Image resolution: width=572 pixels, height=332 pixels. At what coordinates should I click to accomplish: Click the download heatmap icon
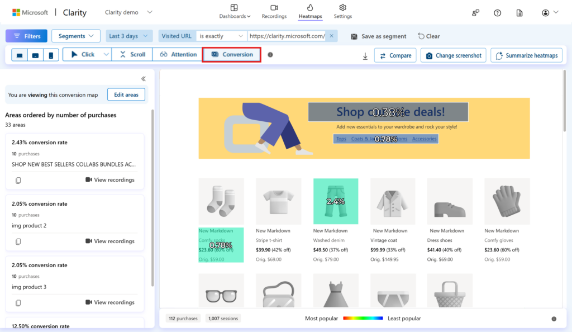click(365, 56)
